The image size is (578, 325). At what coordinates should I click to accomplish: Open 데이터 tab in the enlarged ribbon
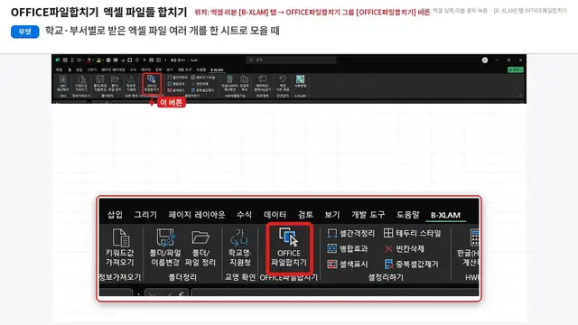[x=275, y=215]
